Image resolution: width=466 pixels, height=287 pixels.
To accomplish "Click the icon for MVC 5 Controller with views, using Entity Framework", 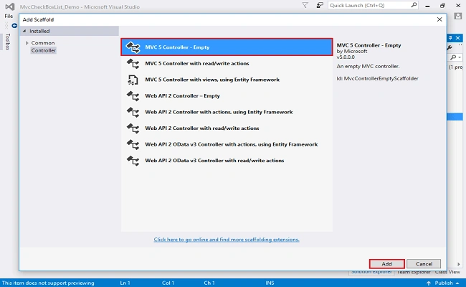I will click(x=133, y=80).
